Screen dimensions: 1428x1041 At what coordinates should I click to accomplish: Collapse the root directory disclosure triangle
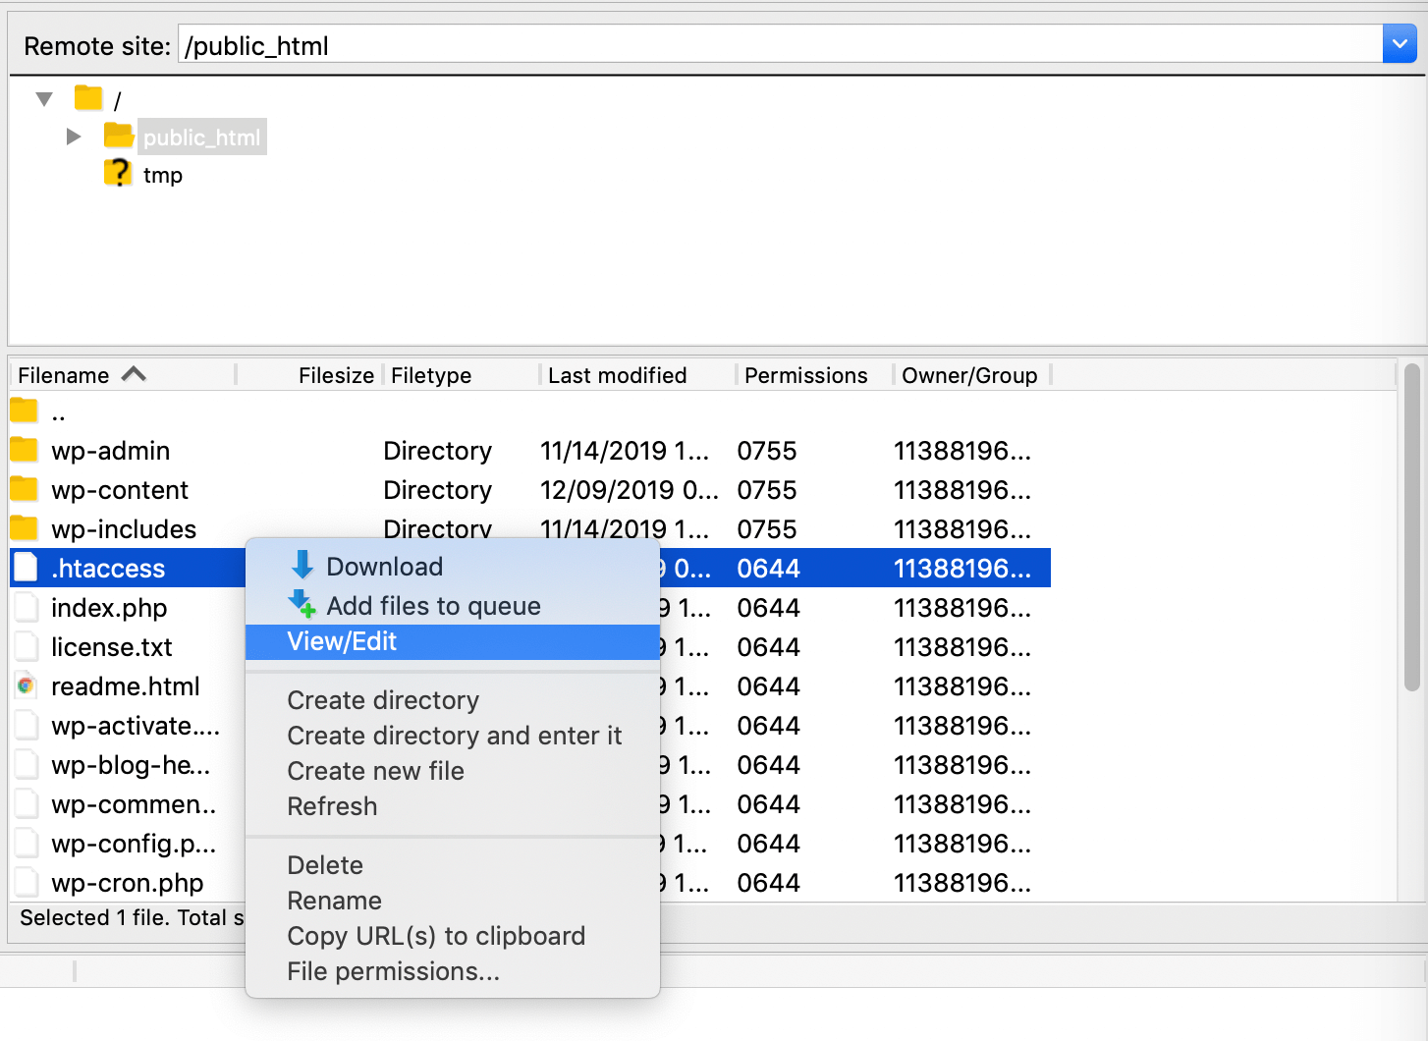pyautogui.click(x=43, y=98)
